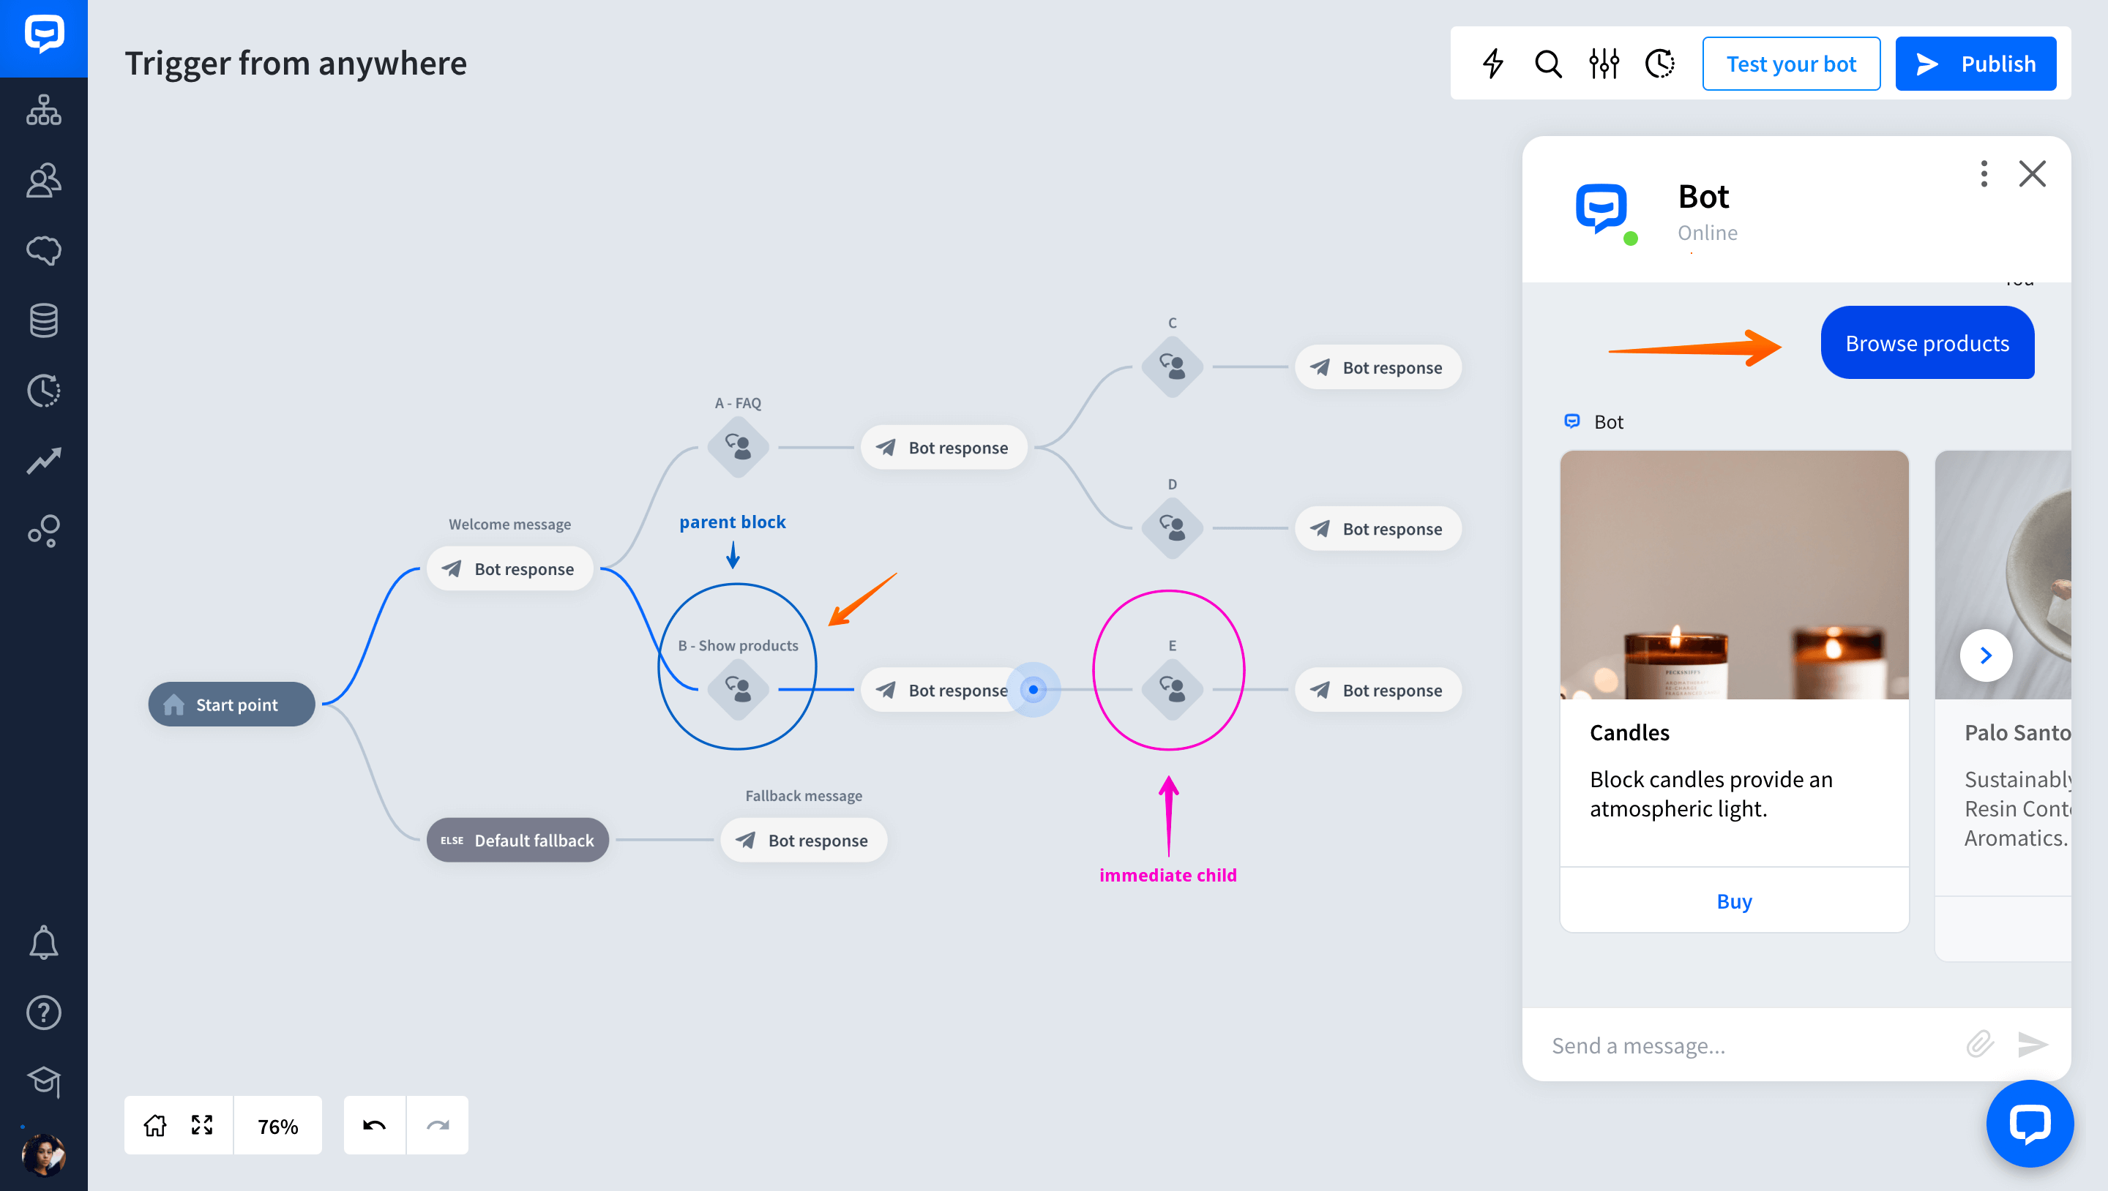
Task: Click the Palo Santo product card
Action: pyautogui.click(x=2003, y=705)
